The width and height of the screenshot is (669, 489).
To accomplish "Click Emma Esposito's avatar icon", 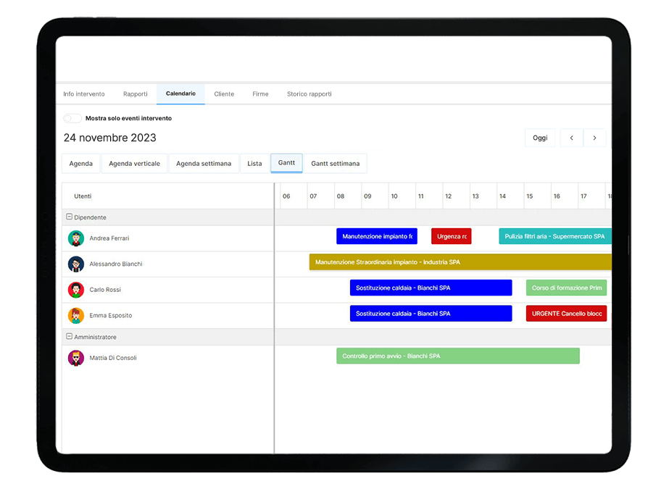I will (76, 316).
